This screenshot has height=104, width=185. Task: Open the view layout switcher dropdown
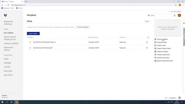pos(149,37)
